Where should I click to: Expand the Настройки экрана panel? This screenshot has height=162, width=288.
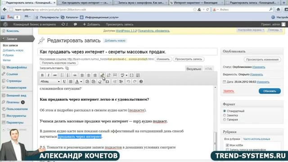251,30
